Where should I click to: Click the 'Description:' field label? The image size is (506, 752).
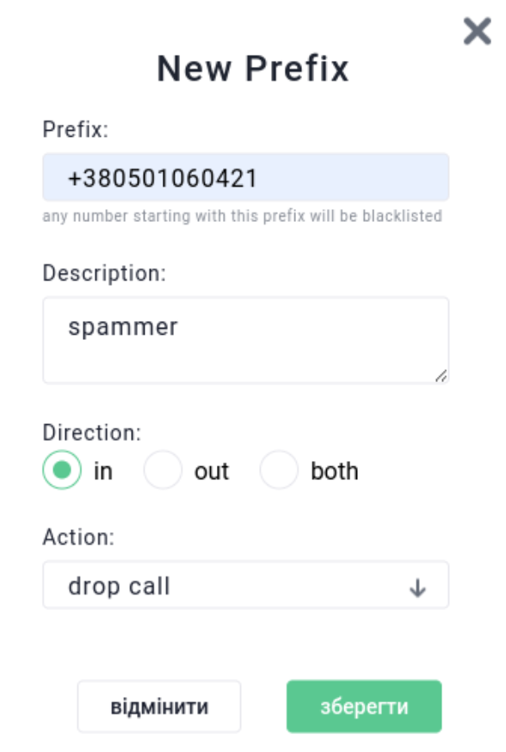(x=104, y=274)
